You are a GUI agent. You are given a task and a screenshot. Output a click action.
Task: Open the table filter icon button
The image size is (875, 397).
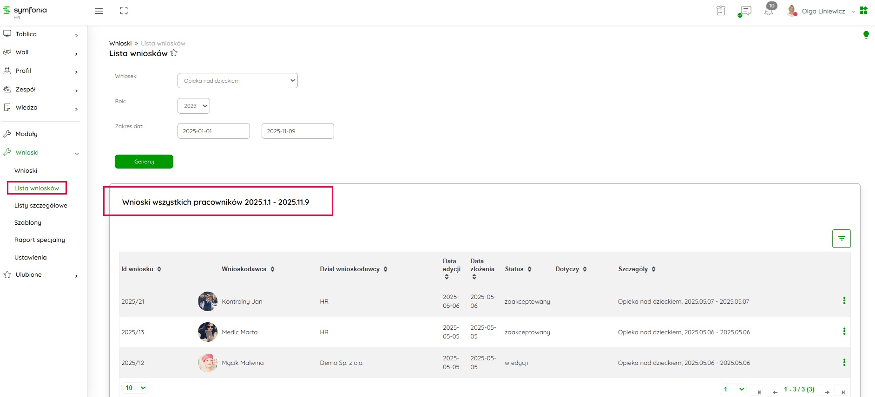click(x=841, y=239)
